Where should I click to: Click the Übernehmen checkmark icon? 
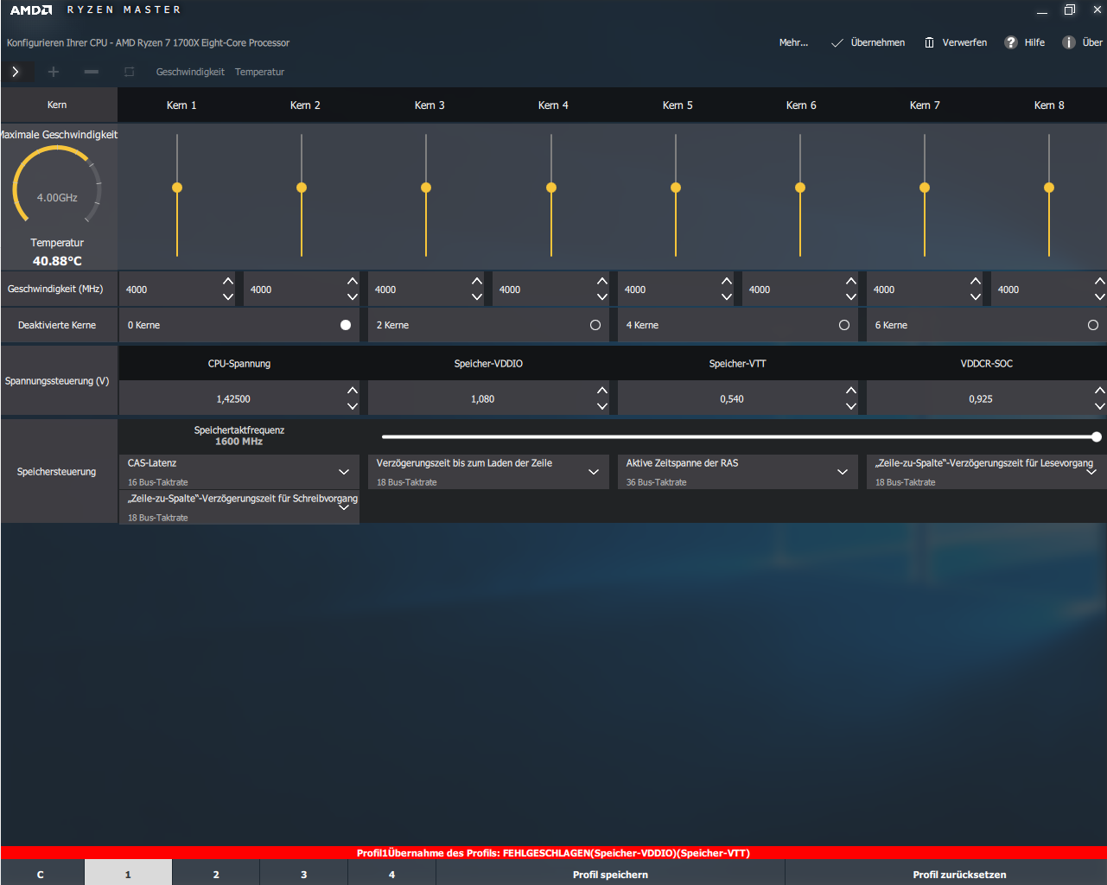tap(837, 42)
